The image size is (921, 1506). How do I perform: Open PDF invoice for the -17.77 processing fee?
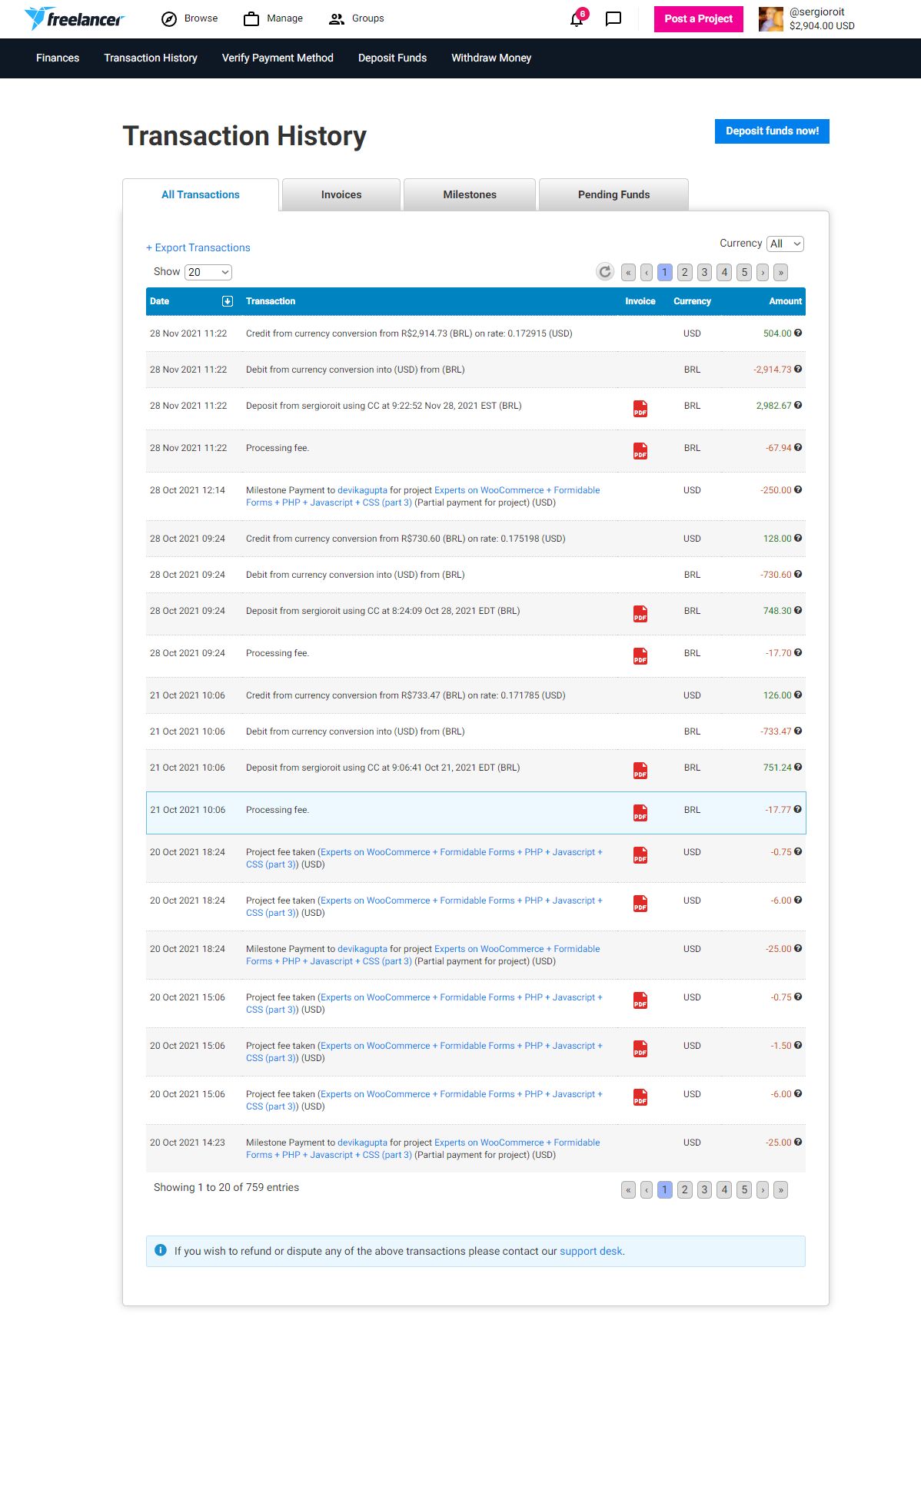[x=640, y=813]
